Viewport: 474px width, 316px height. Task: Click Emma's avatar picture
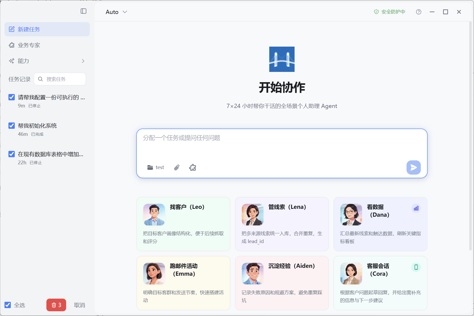pos(154,274)
